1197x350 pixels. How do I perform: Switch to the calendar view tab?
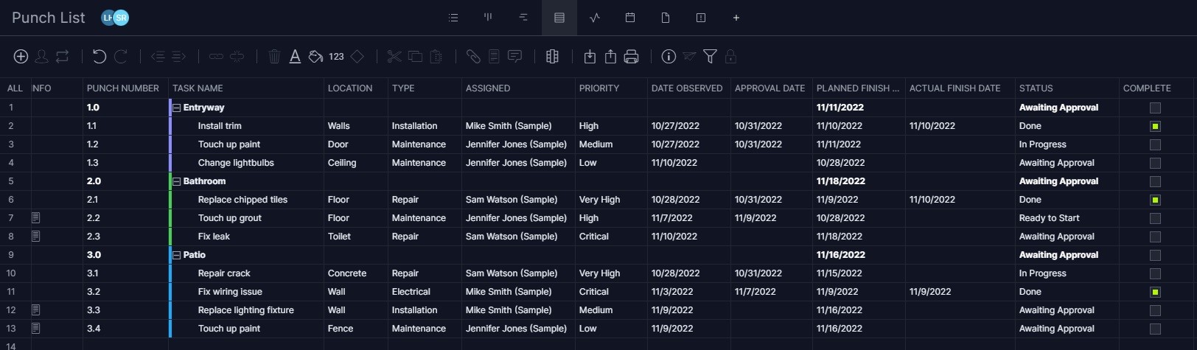click(630, 18)
